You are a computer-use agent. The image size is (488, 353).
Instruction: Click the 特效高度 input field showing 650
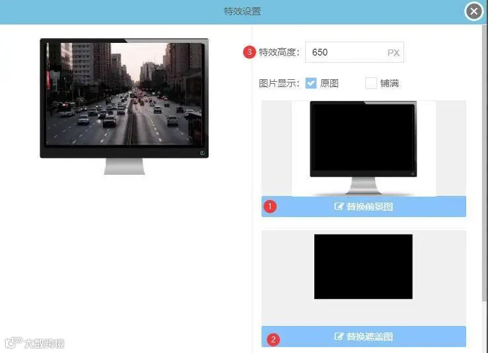click(x=355, y=52)
